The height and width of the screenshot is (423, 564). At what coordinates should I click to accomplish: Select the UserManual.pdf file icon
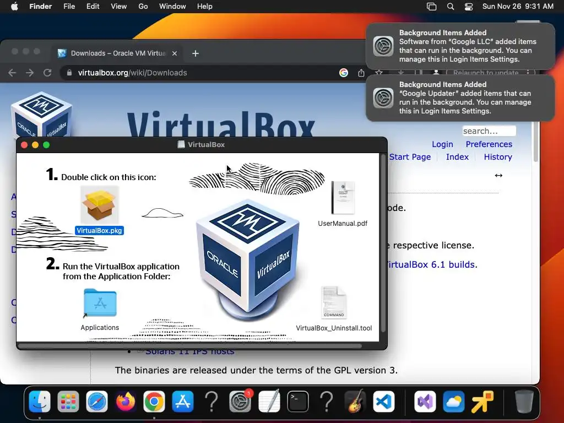[343, 198]
